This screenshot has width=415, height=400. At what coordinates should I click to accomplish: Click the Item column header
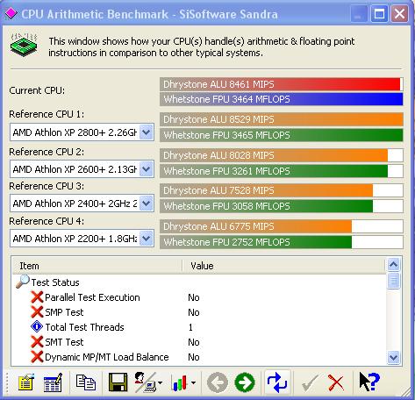point(97,266)
